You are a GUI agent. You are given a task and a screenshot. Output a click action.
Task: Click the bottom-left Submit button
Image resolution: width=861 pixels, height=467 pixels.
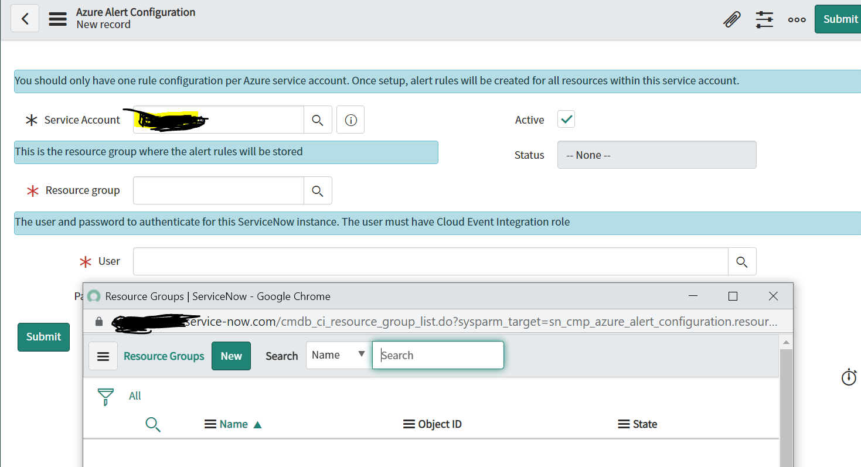tap(43, 337)
